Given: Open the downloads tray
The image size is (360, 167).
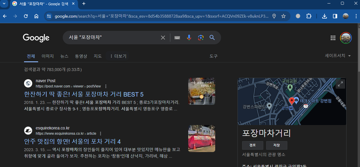Looking at the screenshot, I should (x=325, y=16).
